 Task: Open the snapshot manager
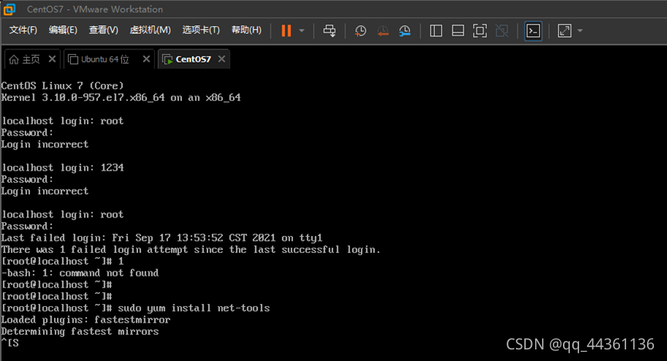(405, 31)
